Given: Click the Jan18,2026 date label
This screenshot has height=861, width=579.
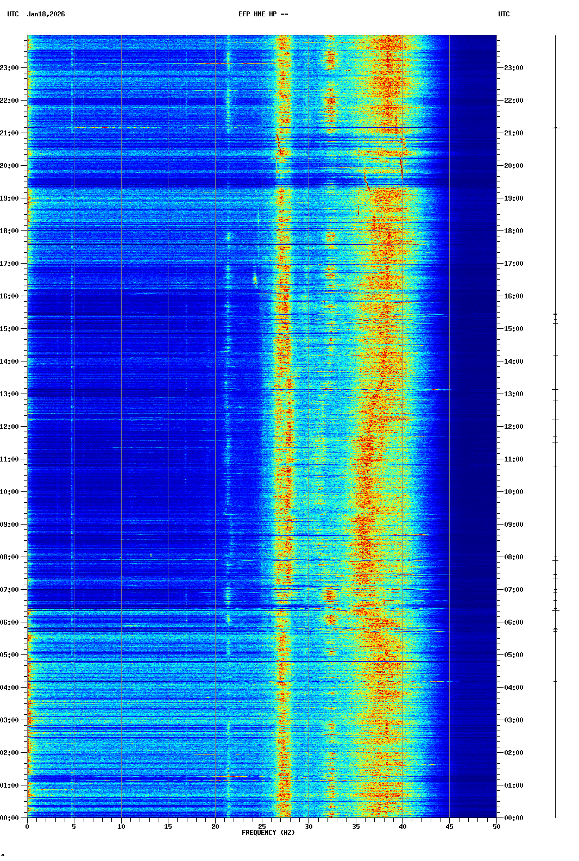Looking at the screenshot, I should point(46,14).
